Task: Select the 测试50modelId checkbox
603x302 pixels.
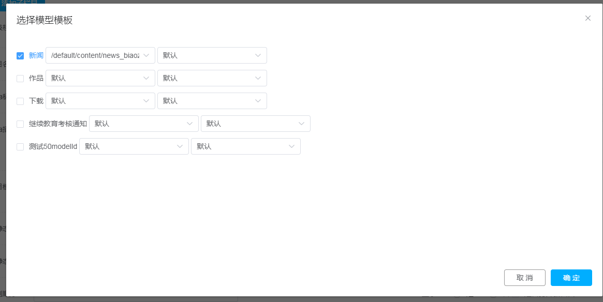Action: click(20, 147)
